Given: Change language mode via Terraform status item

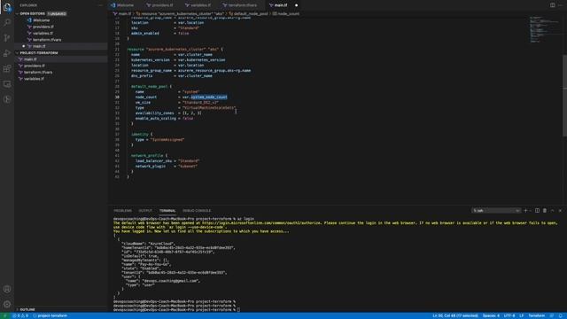Looking at the screenshot, I should 537,315.
